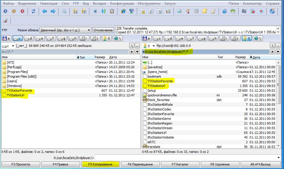284x169 pixels.
Task: Open left panel directory history arrow
Action: click(x=137, y=52)
